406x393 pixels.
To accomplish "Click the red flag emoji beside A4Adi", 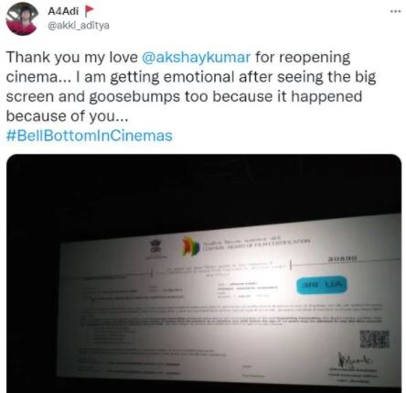I will click(89, 11).
